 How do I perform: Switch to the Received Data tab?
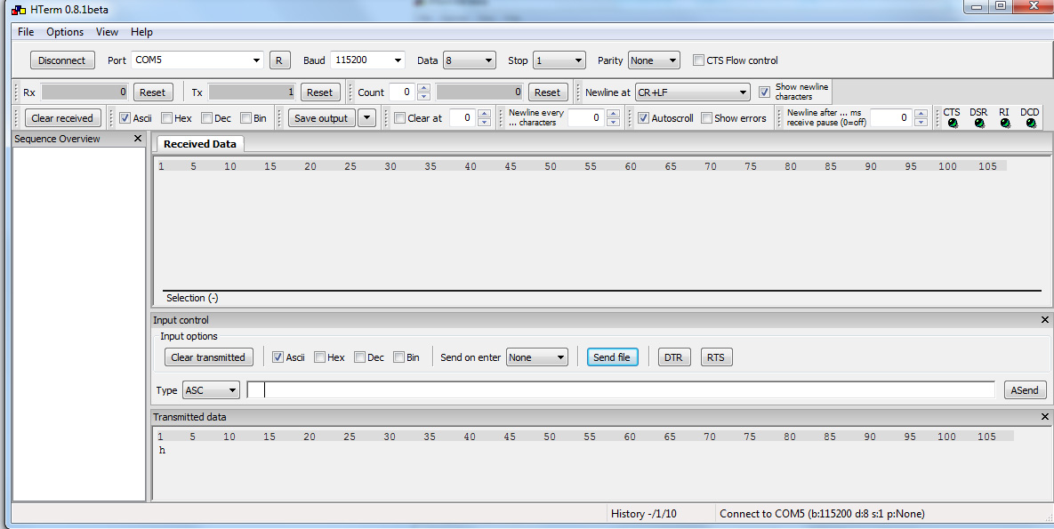click(200, 144)
